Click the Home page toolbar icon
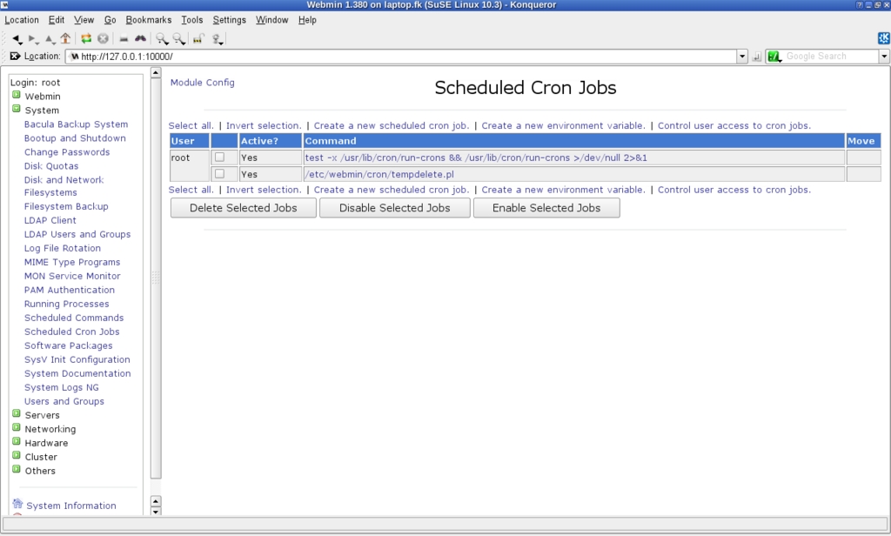This screenshot has height=536, width=891. click(65, 38)
